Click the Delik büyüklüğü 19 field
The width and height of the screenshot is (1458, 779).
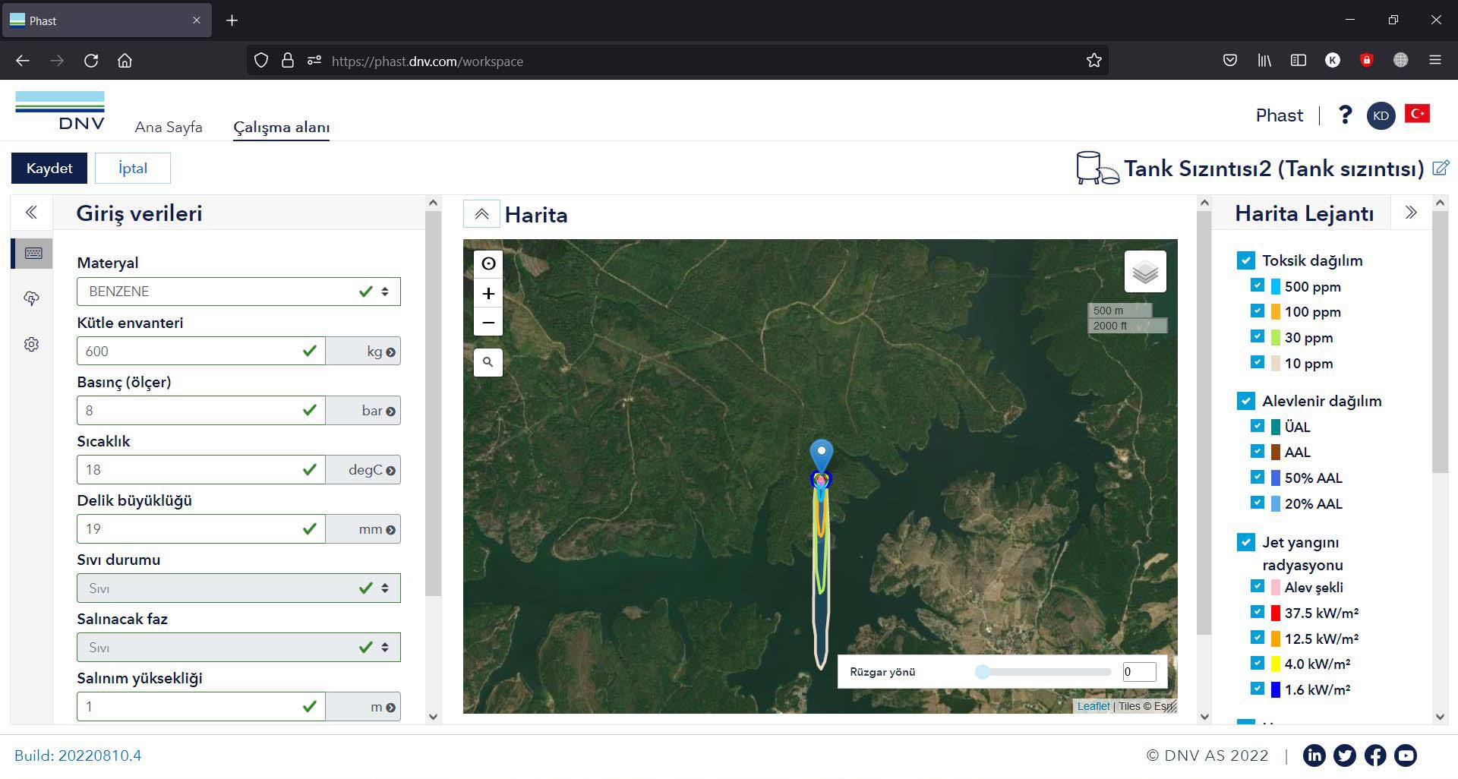[x=200, y=529]
